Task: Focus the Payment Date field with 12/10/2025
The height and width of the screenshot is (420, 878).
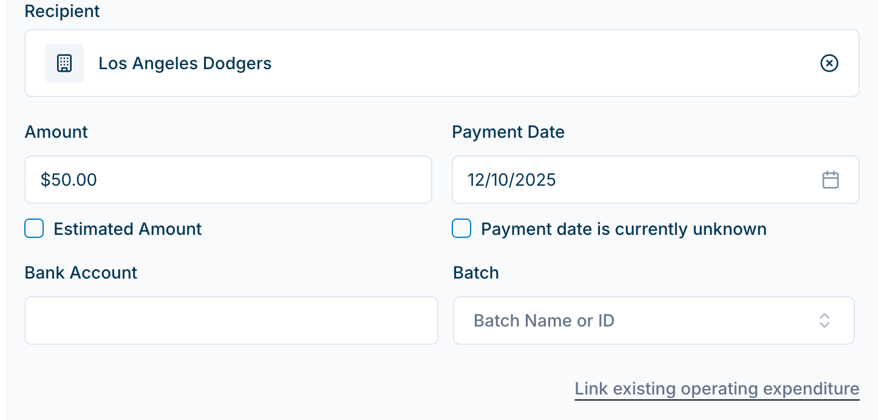Action: 631,180
